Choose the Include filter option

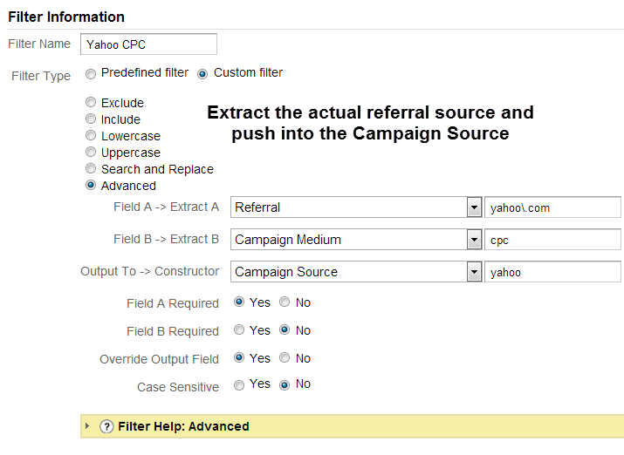pos(91,119)
